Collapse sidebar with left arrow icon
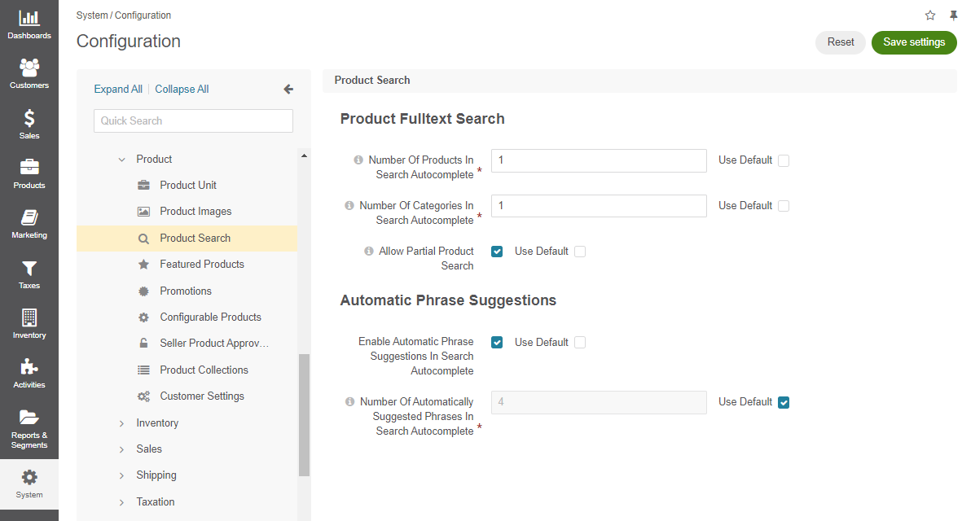 click(x=288, y=90)
